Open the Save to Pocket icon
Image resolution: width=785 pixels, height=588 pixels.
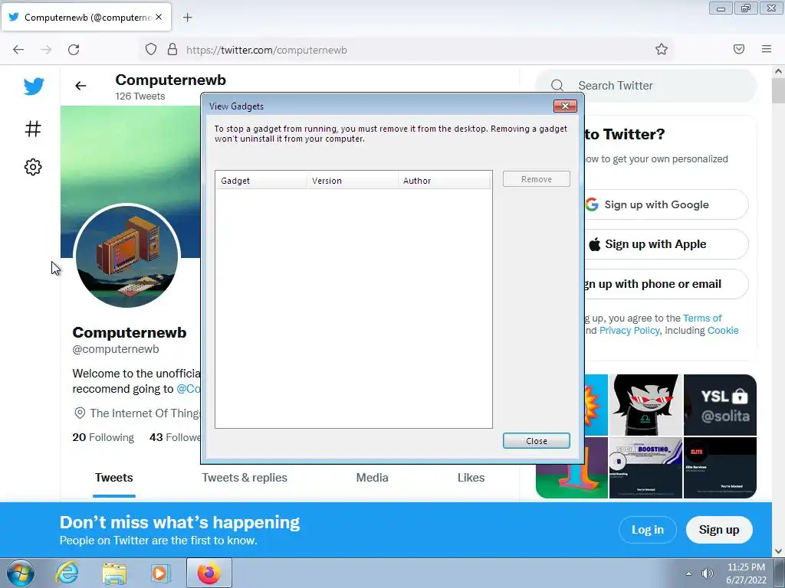[x=739, y=49]
